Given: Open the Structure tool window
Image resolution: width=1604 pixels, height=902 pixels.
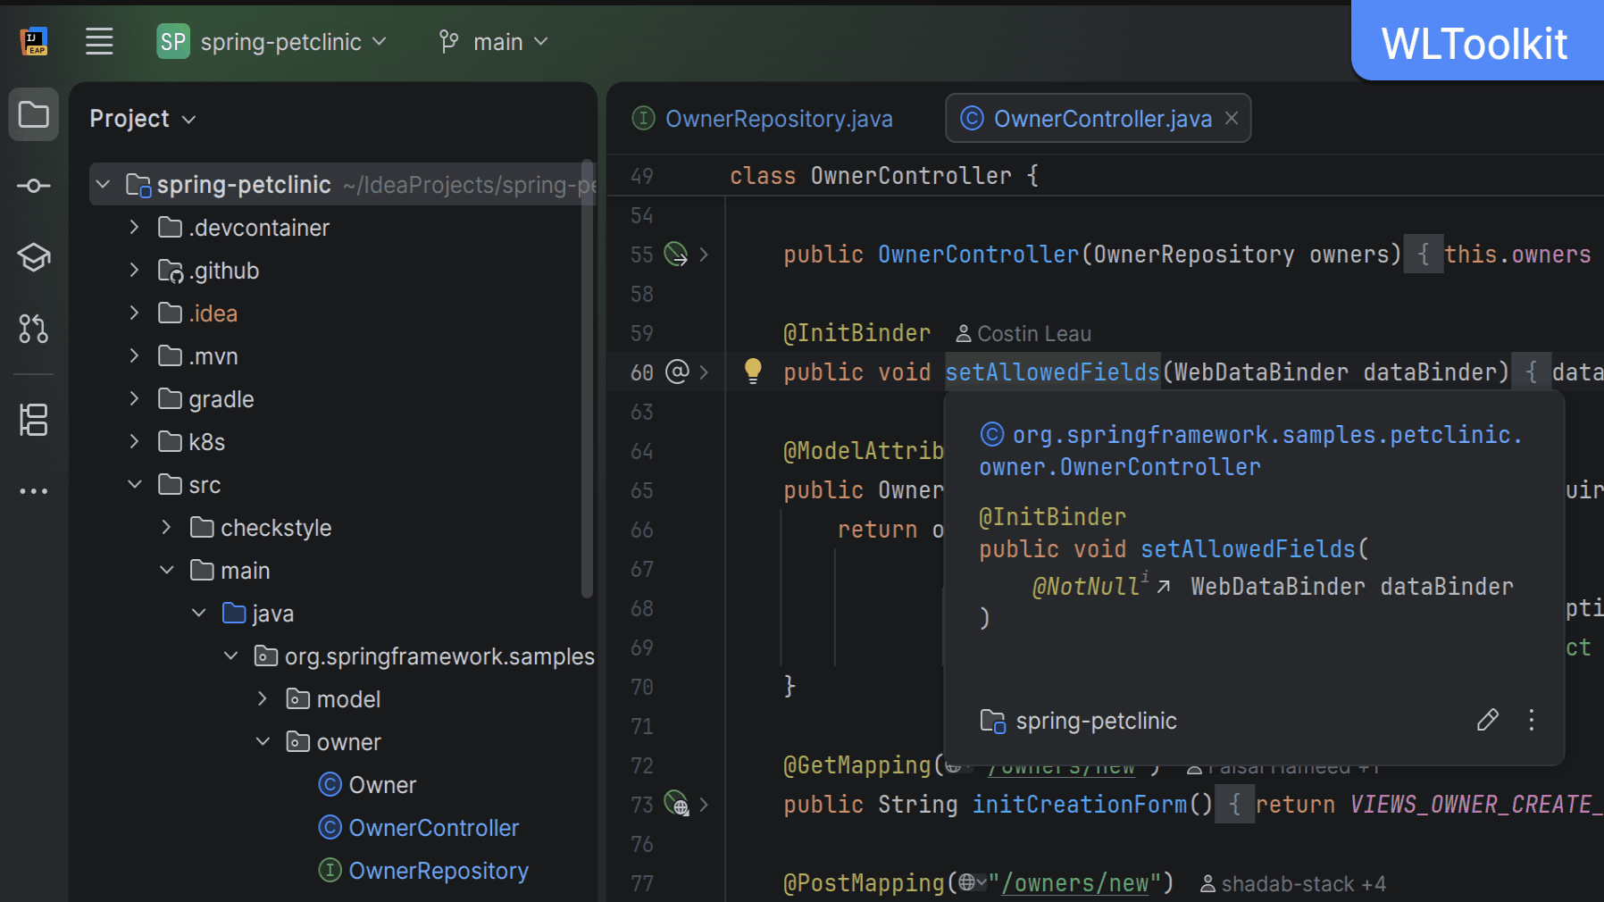Looking at the screenshot, I should (34, 420).
